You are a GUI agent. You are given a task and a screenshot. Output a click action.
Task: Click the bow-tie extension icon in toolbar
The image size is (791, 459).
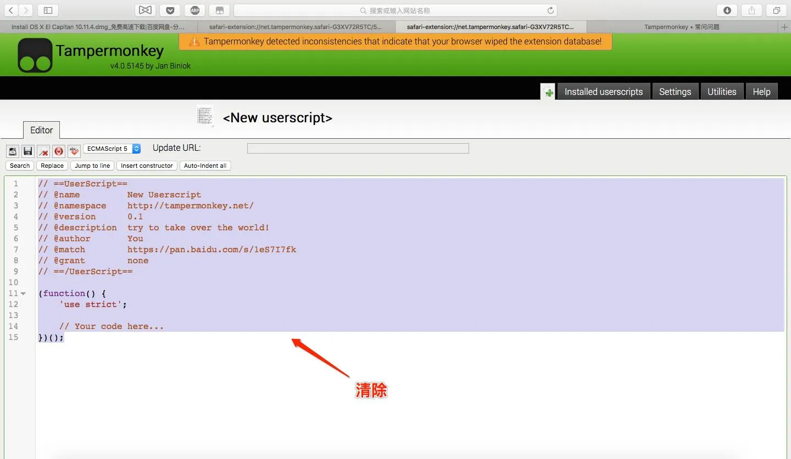point(145,10)
